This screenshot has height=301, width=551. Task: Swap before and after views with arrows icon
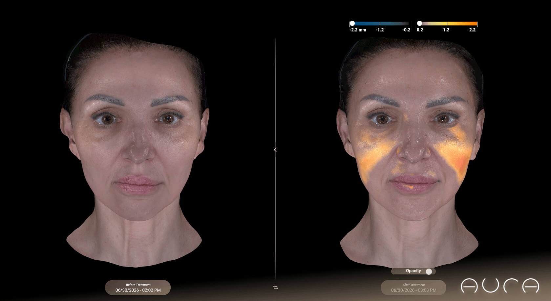pos(276,287)
